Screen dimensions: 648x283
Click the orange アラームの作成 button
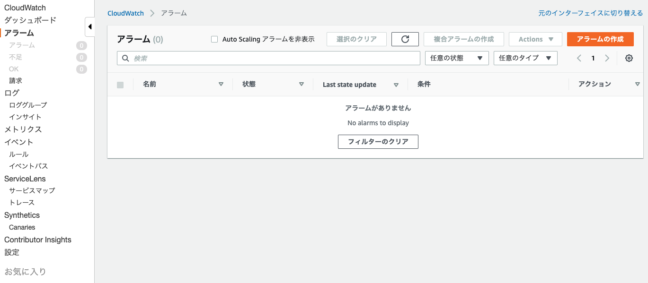click(600, 39)
